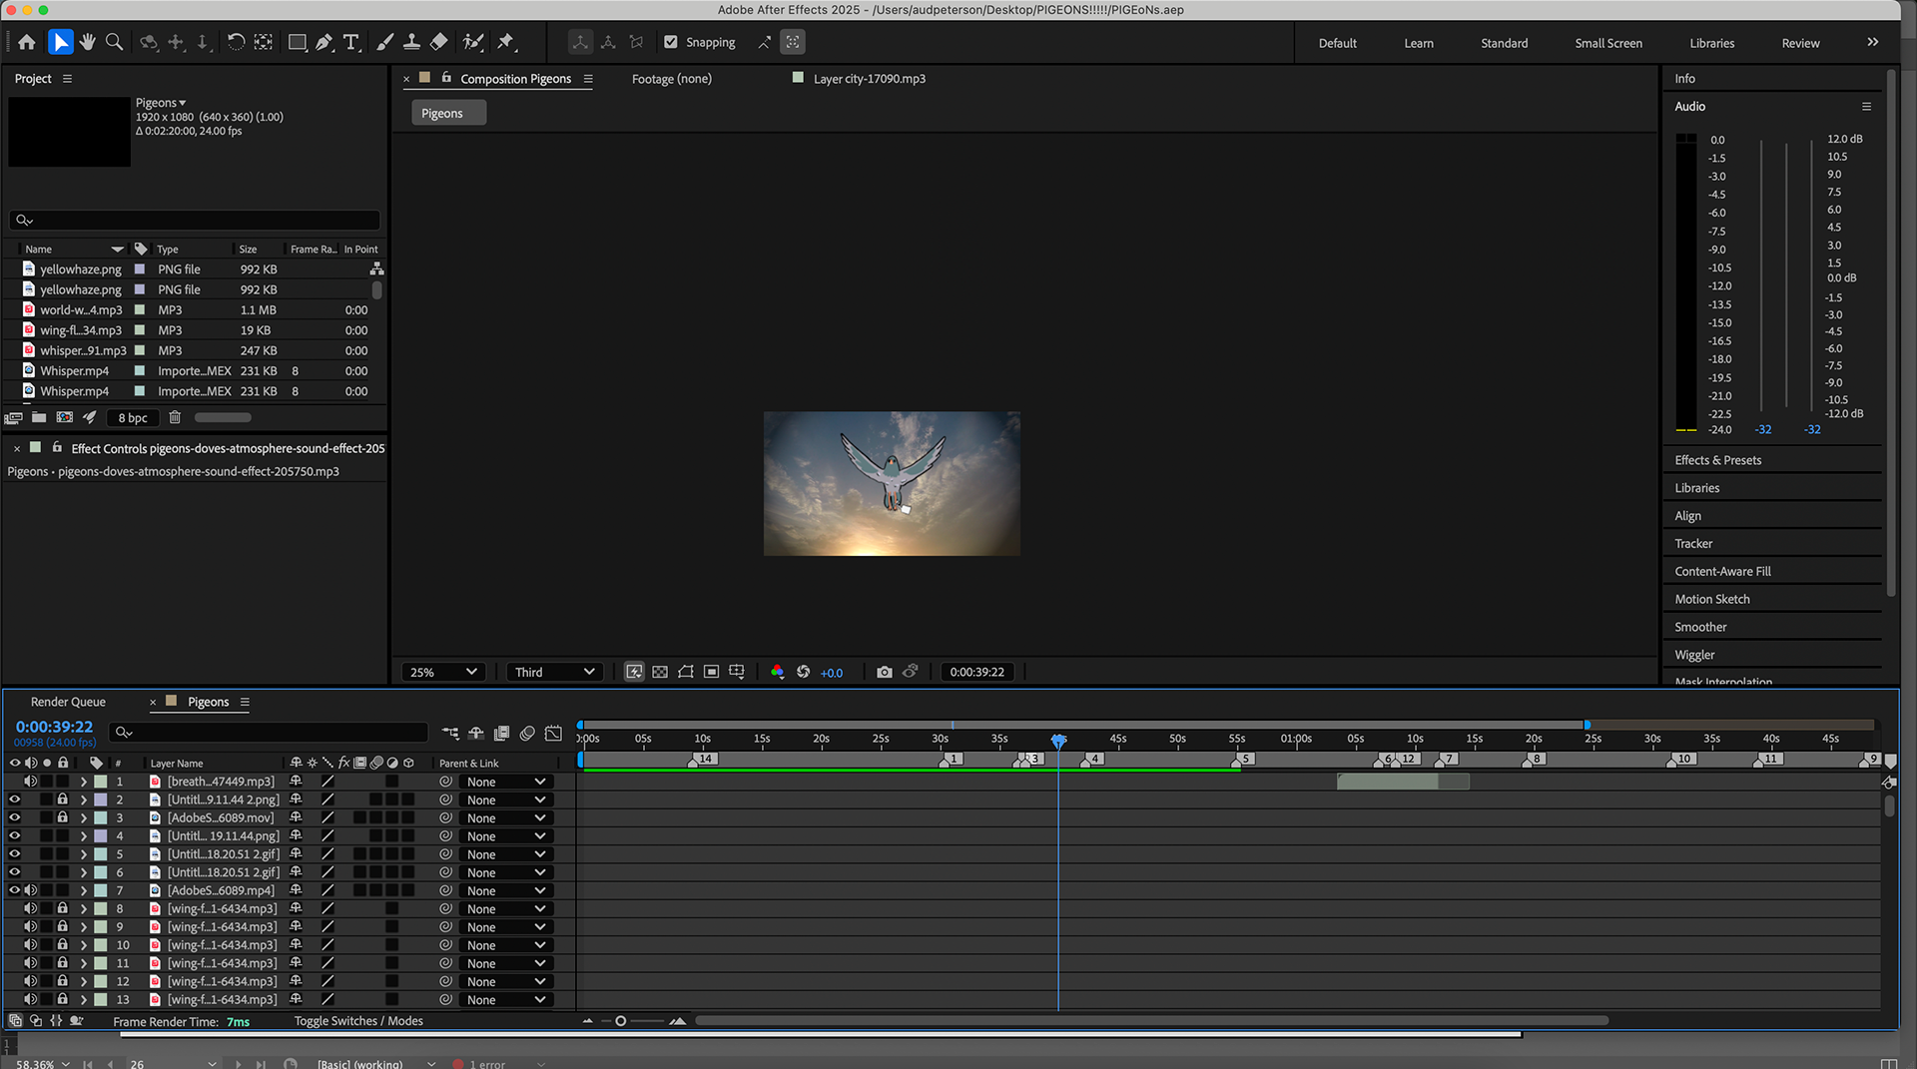Click the Project panel search field
The width and height of the screenshot is (1917, 1069).
195,220
